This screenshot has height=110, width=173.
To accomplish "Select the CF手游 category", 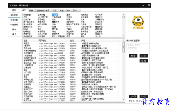I will pos(83,24).
